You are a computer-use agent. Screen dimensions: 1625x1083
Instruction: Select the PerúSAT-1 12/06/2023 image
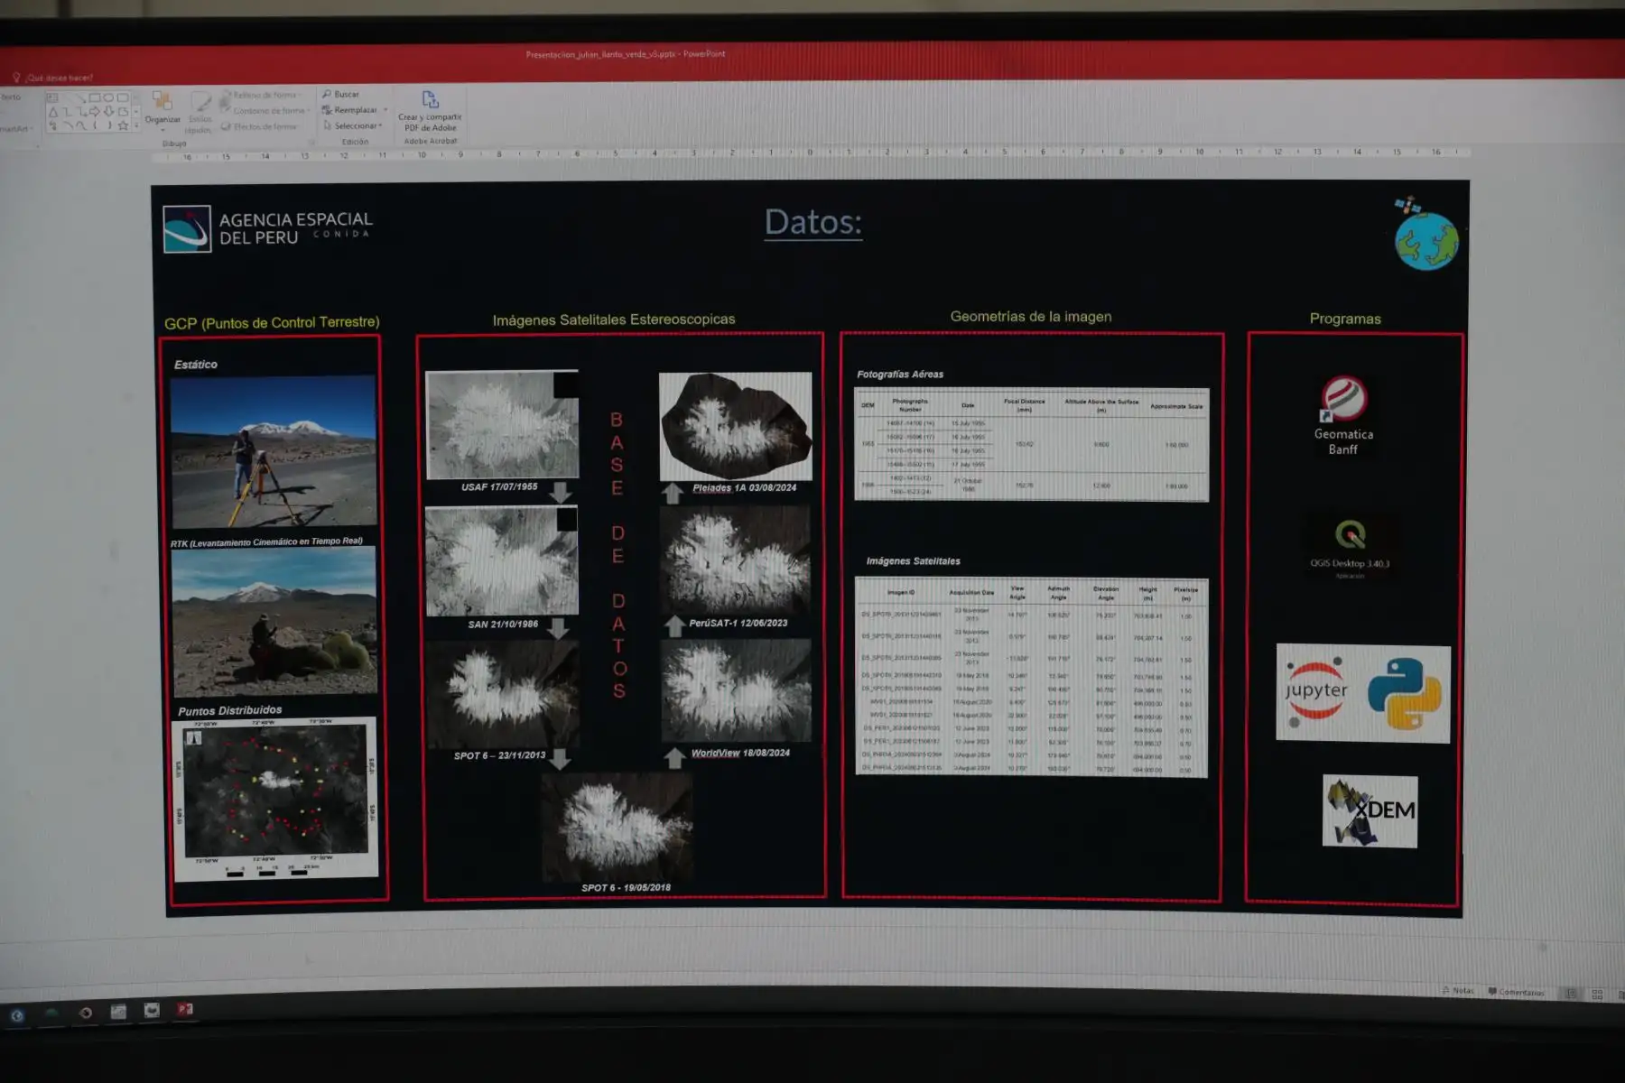[x=736, y=560]
